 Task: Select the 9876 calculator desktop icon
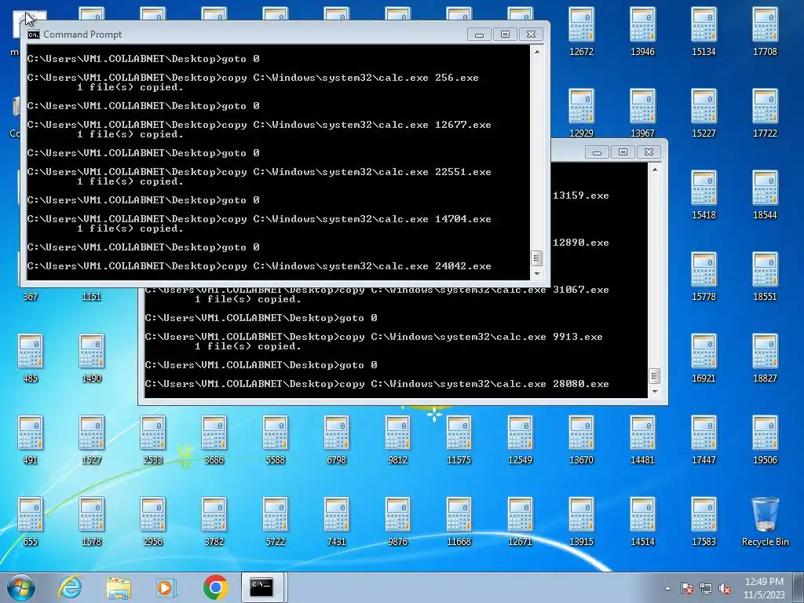(x=397, y=521)
